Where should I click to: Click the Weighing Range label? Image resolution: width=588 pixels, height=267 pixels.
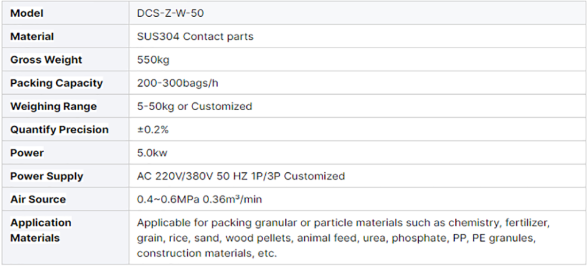click(53, 106)
